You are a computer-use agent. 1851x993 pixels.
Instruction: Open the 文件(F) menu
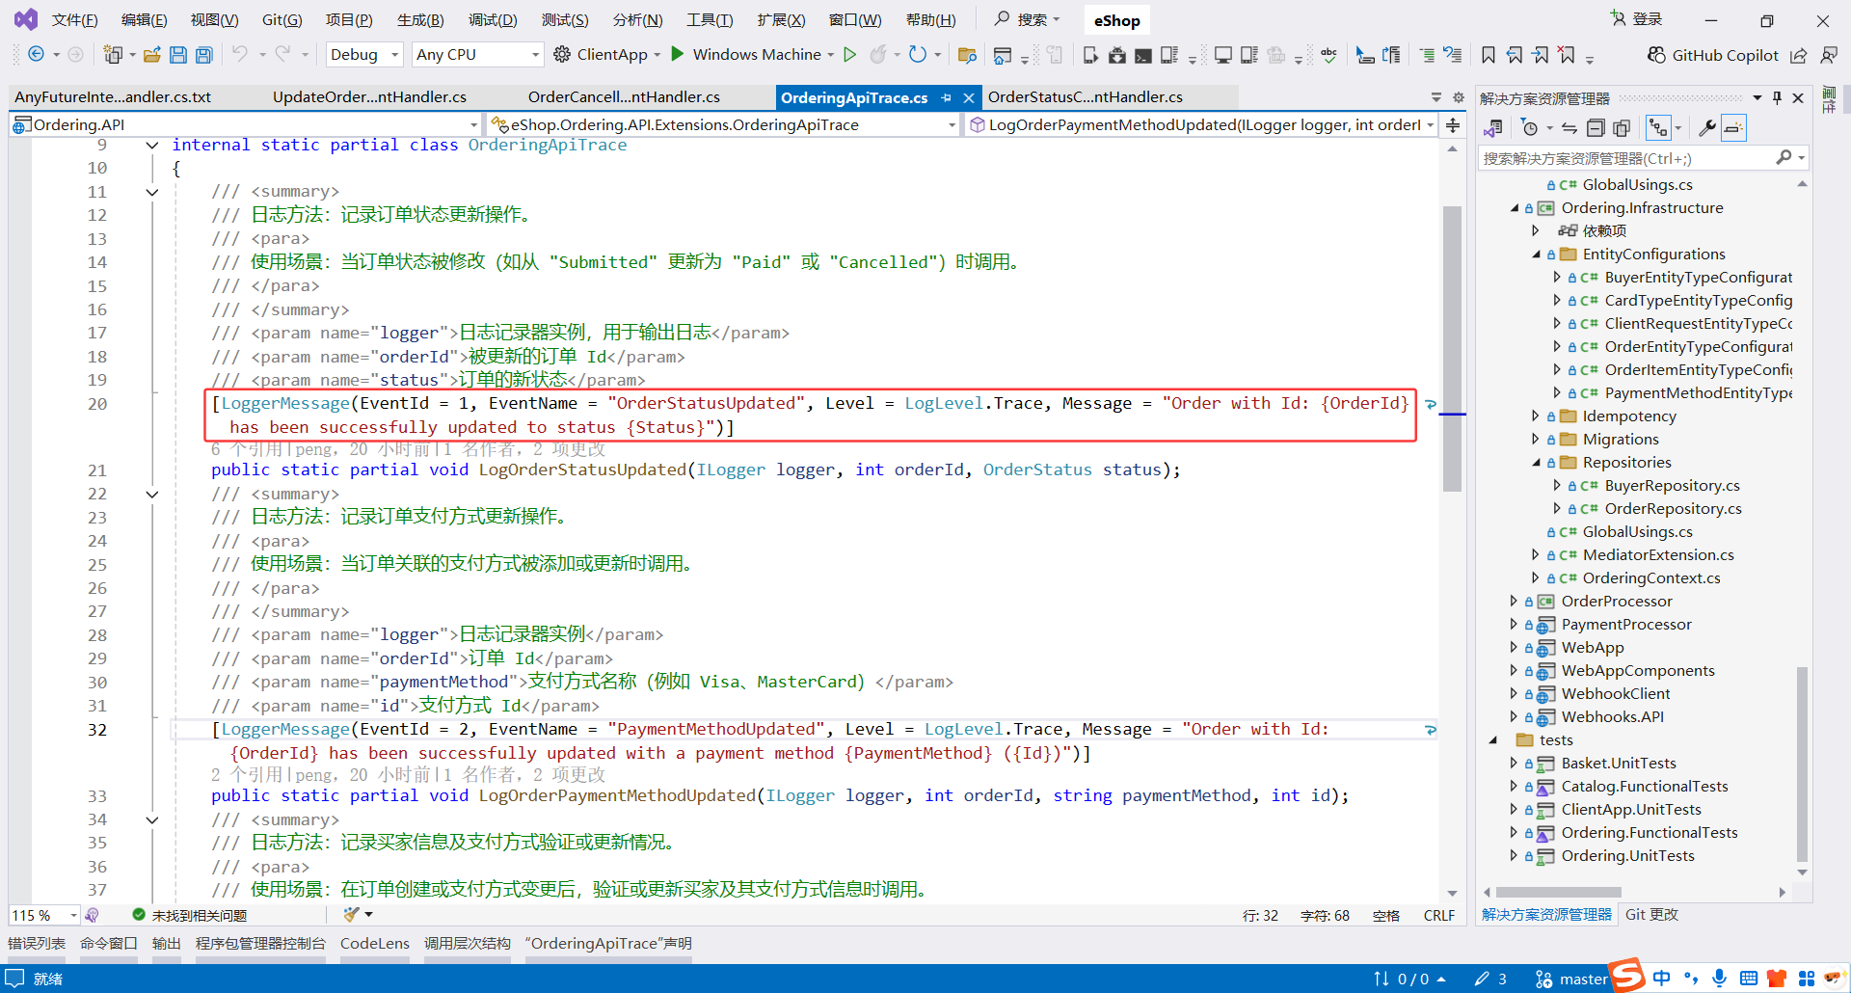(74, 20)
